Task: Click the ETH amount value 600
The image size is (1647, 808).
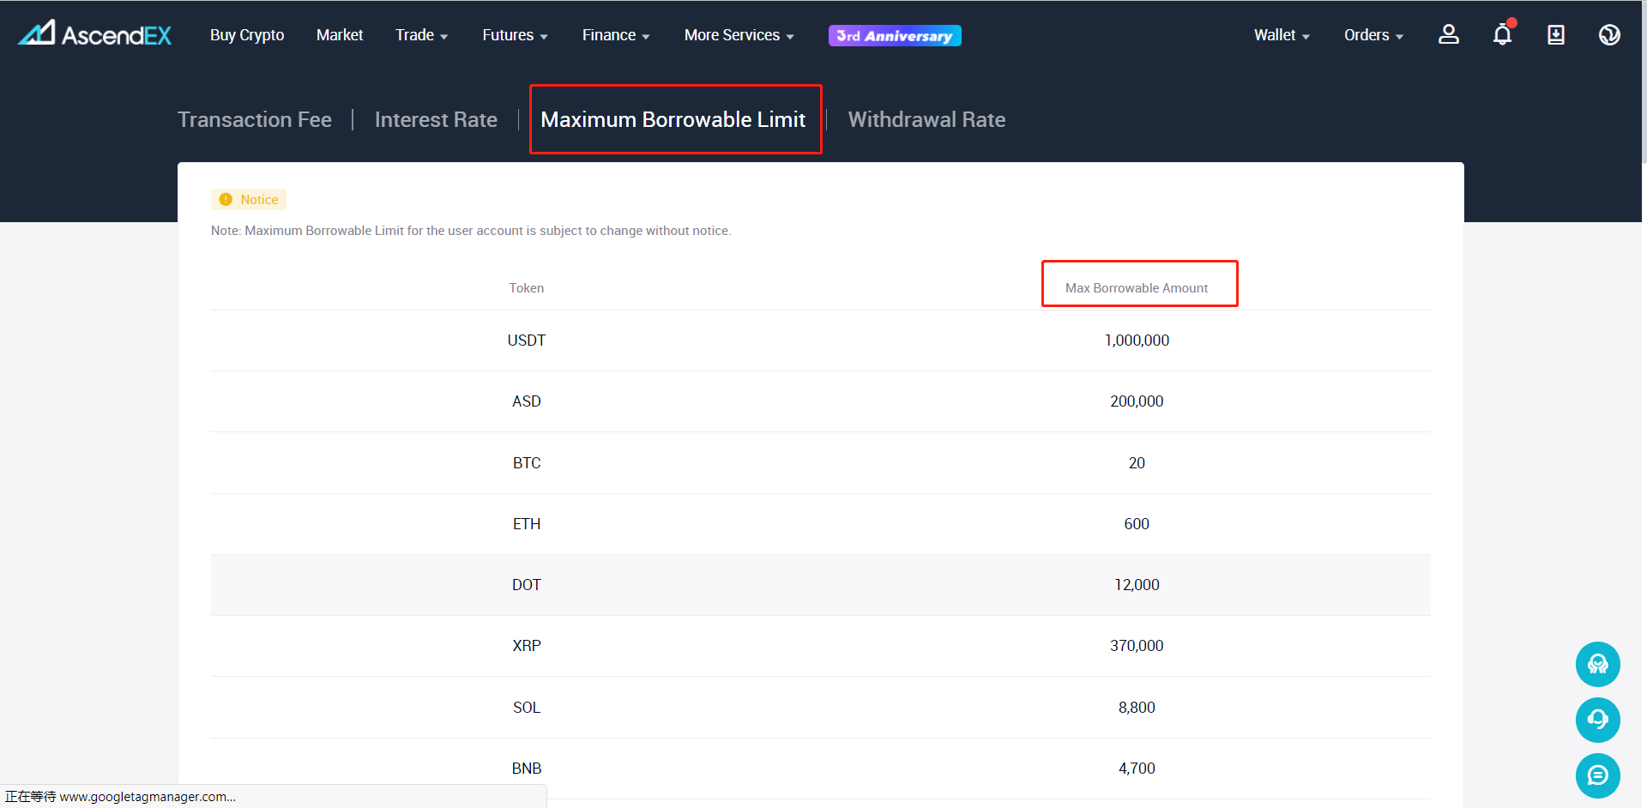Action: point(1137,524)
